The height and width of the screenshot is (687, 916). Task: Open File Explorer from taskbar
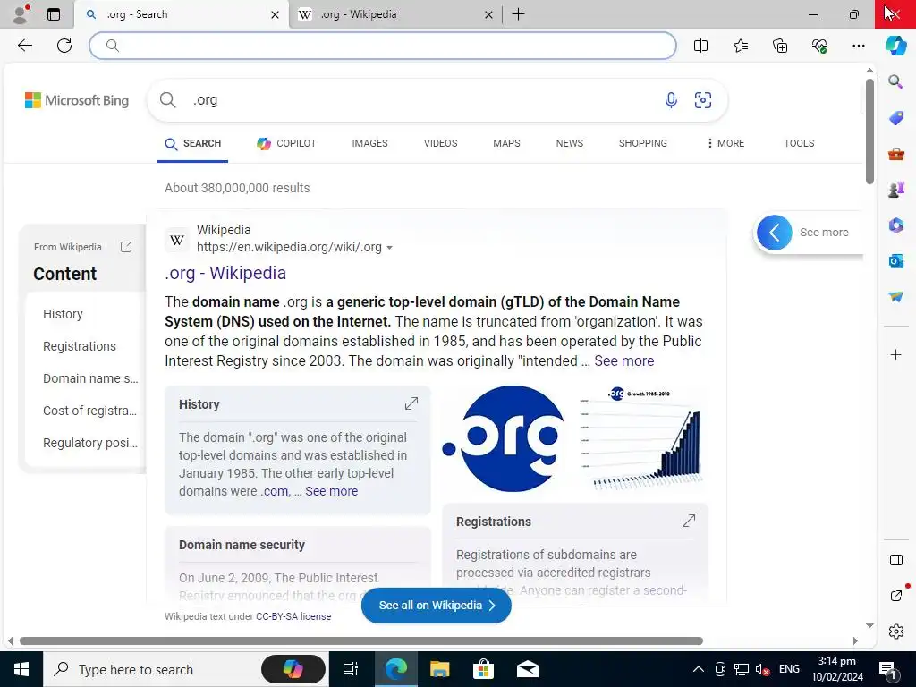(x=439, y=669)
